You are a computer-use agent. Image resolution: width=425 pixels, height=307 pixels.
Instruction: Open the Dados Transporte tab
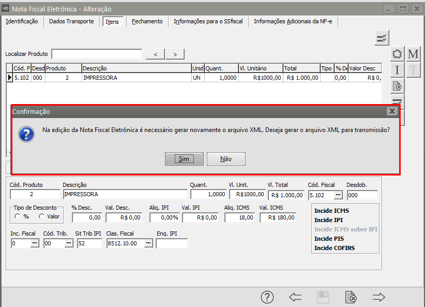pos(71,21)
